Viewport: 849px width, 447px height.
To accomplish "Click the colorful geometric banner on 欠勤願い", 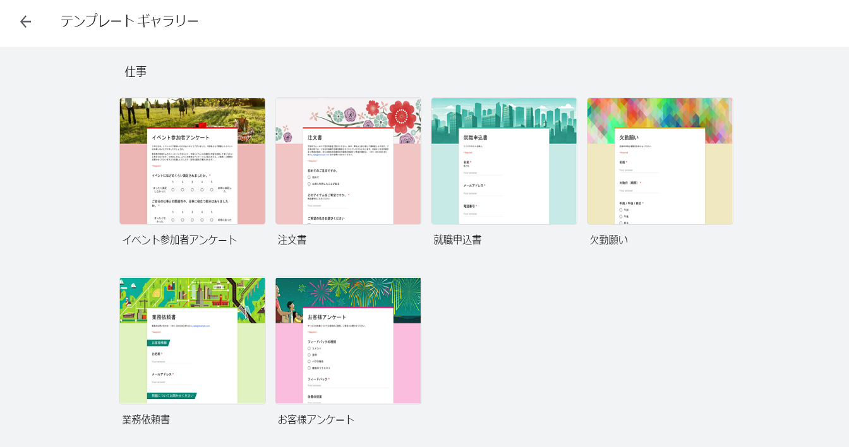I will (659, 112).
